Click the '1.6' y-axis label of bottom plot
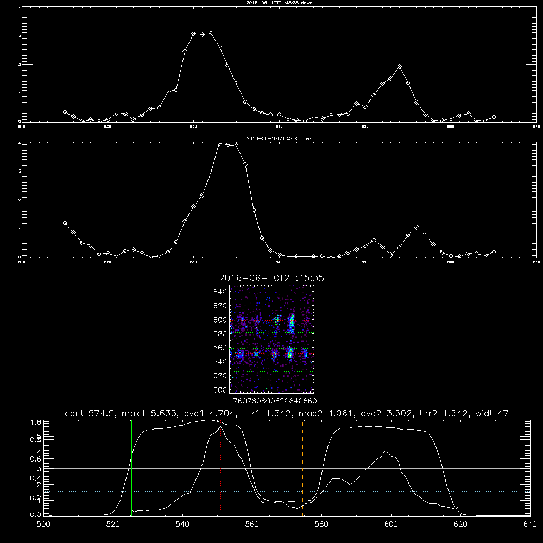 click(36, 422)
